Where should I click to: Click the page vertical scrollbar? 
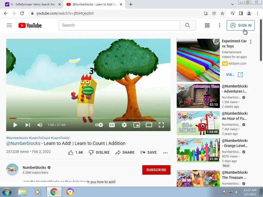(x=261, y=40)
